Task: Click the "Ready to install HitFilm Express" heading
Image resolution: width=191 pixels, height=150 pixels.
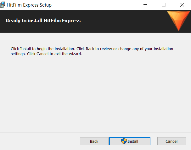Action: pos(43,21)
